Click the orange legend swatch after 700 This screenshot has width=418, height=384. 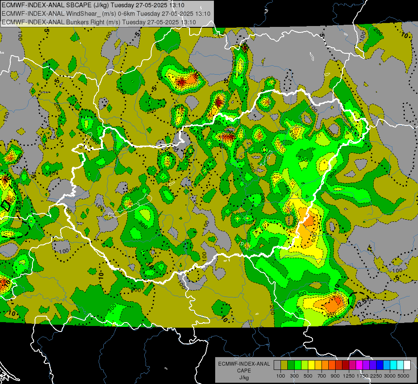click(325, 365)
